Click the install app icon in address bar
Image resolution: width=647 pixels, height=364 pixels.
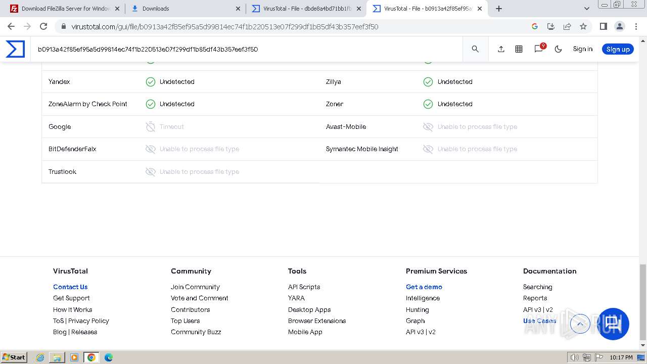coord(551,26)
